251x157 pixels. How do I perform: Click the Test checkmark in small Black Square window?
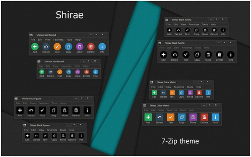45,136
